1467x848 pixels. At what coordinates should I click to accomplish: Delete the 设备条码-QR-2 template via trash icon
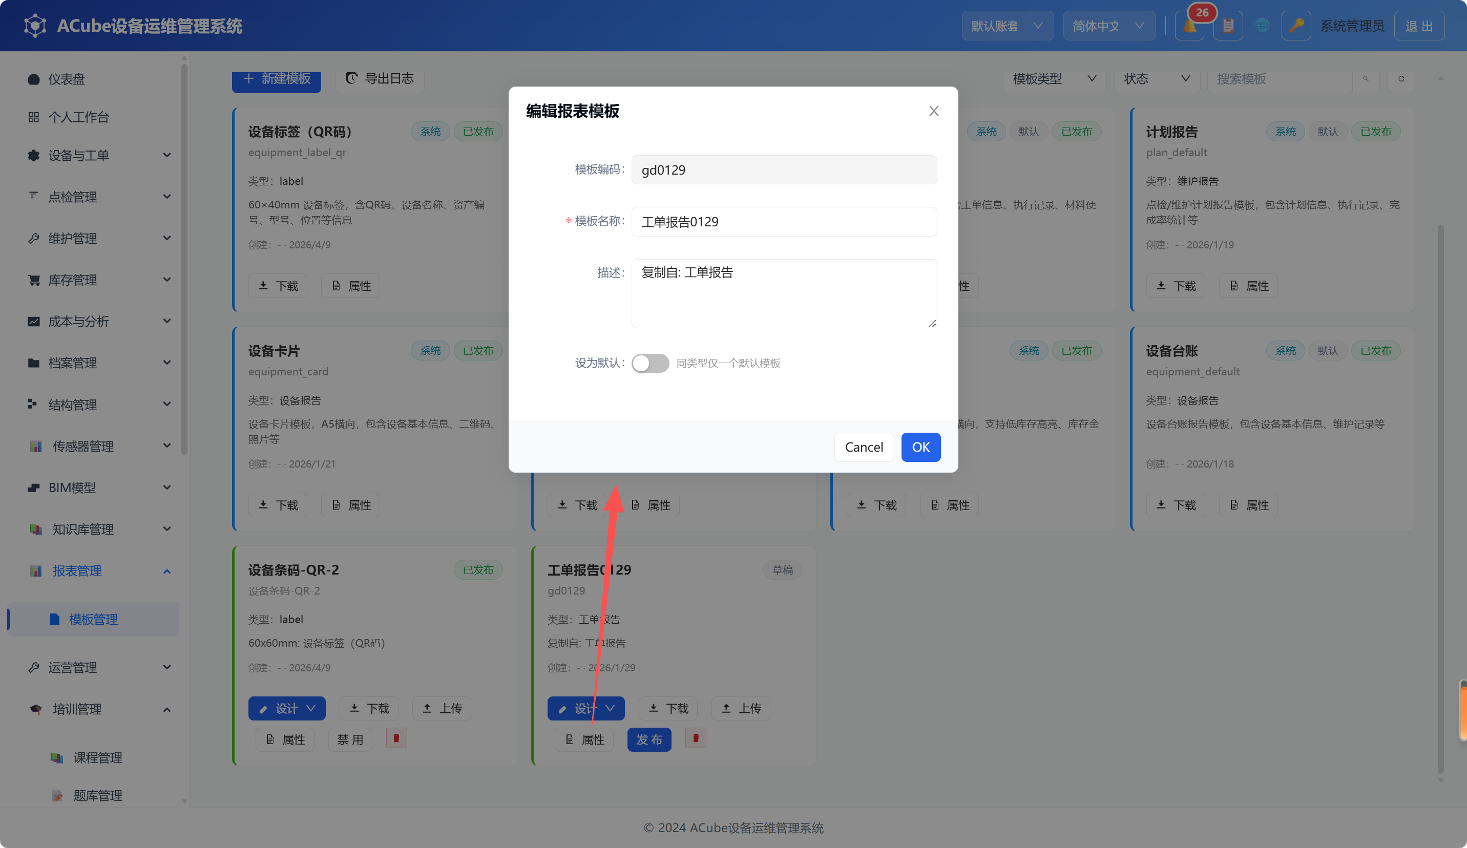(x=396, y=738)
